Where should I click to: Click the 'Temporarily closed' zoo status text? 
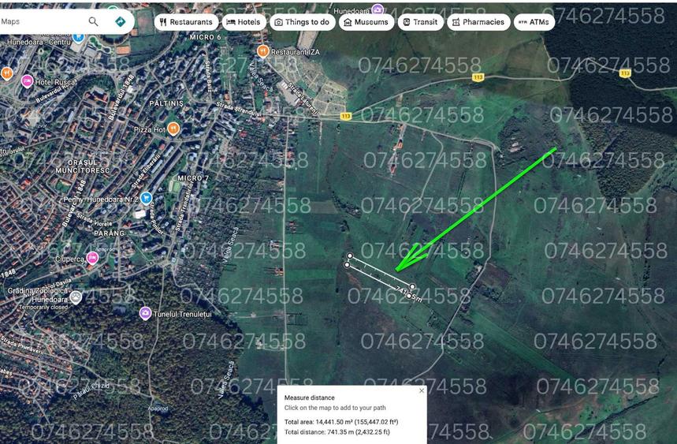coord(43,307)
